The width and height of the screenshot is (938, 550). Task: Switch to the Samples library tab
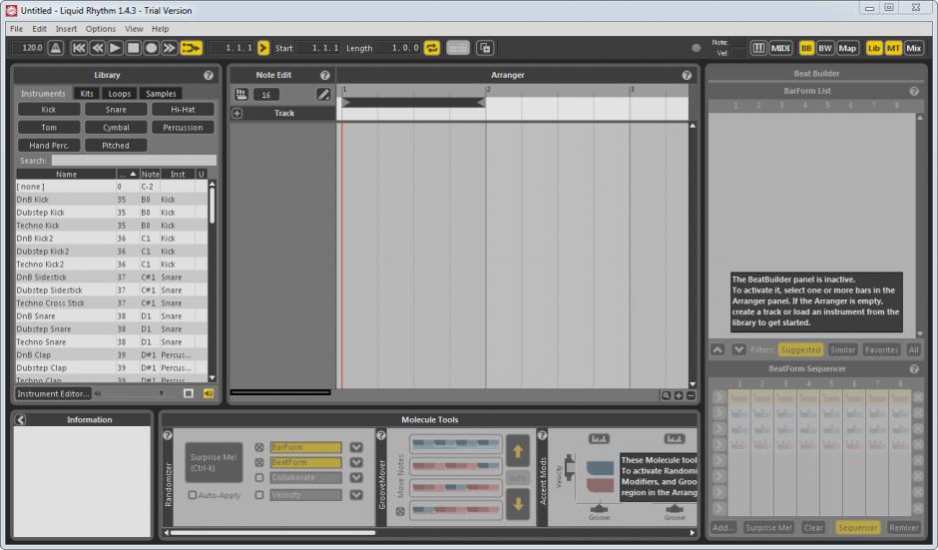(x=161, y=94)
